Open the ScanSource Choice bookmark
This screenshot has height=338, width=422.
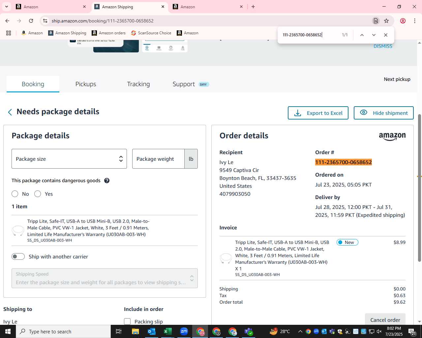pyautogui.click(x=151, y=33)
